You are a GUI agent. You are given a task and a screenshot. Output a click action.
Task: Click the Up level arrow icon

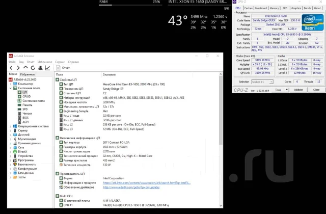(x=25, y=67)
